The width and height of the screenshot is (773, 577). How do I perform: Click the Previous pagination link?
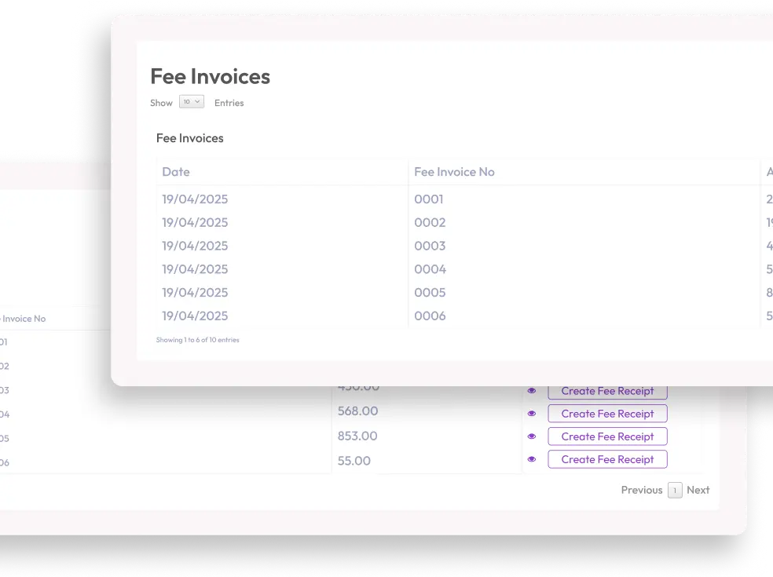tap(641, 489)
